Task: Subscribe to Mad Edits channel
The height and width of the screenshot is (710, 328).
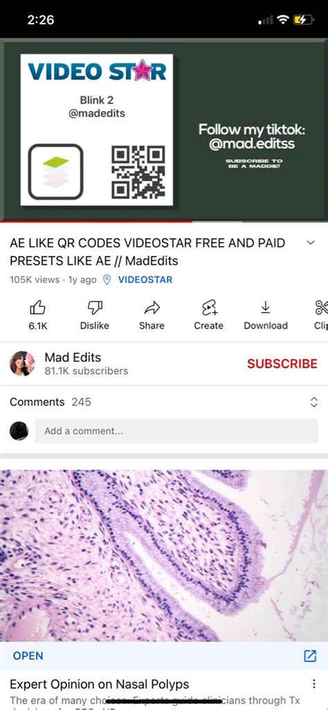Action: (282, 363)
